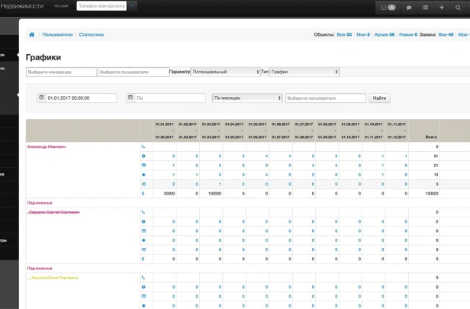
Task: Open the Архив-59 objects link
Action: tap(385, 34)
